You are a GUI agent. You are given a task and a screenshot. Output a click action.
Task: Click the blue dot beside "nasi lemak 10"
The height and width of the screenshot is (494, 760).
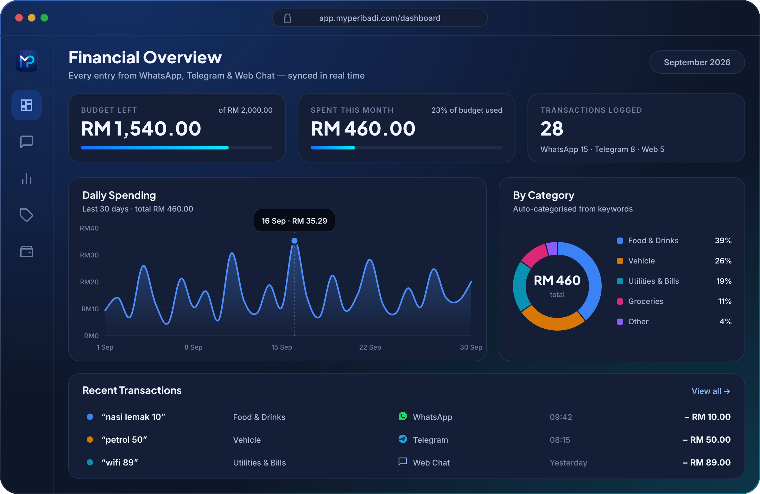point(90,417)
